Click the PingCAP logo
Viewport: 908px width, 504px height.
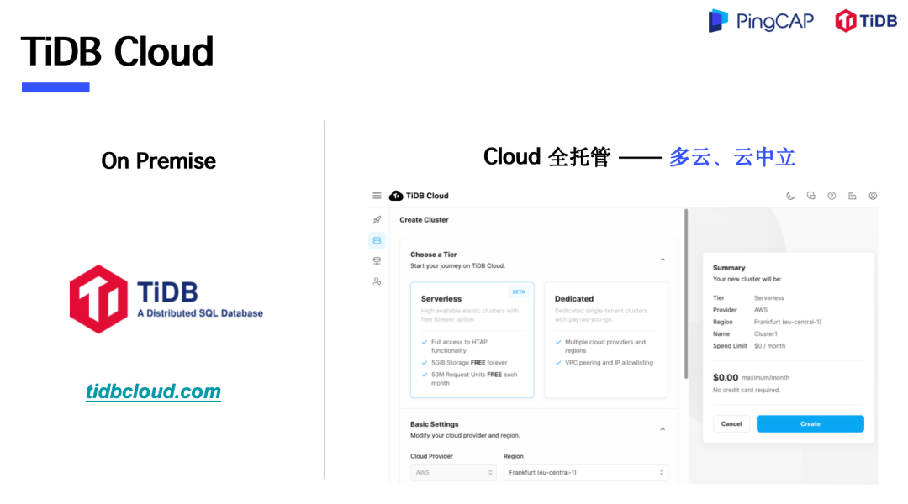coord(761,21)
